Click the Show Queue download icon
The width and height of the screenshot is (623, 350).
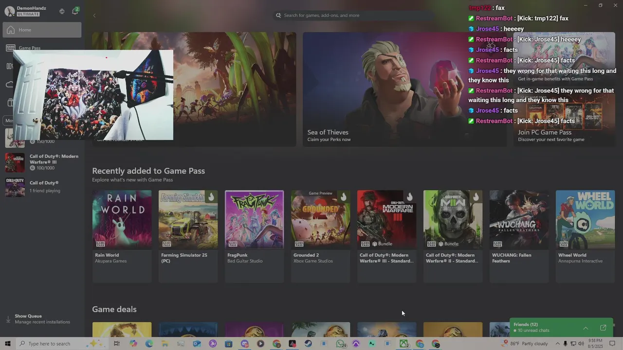pyautogui.click(x=8, y=319)
